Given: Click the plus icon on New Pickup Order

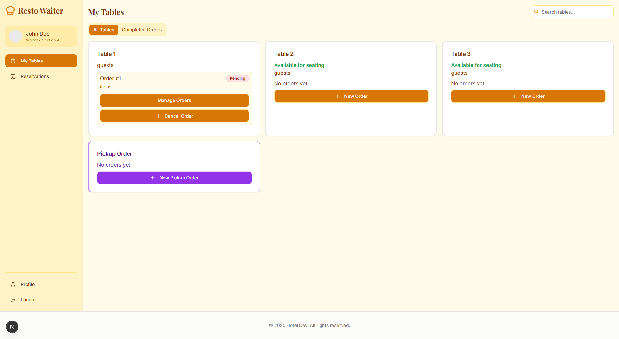Looking at the screenshot, I should (152, 177).
